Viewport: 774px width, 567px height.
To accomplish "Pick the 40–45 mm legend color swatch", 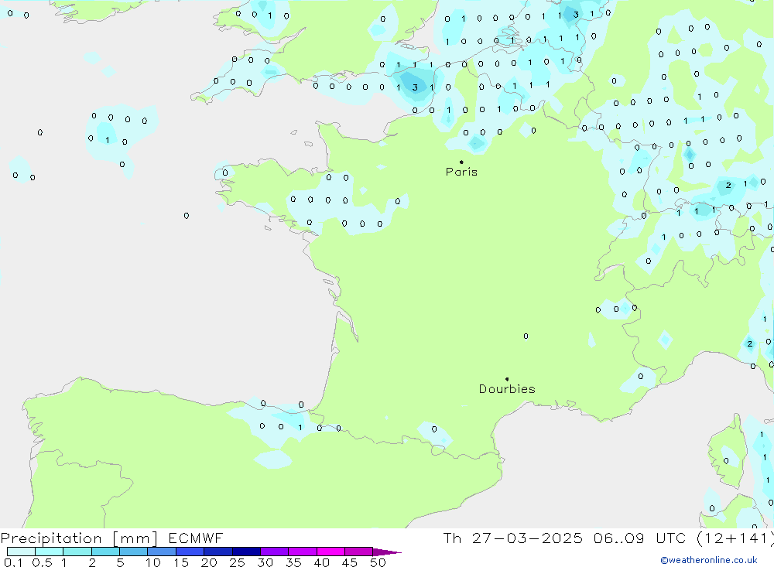I will 330,552.
